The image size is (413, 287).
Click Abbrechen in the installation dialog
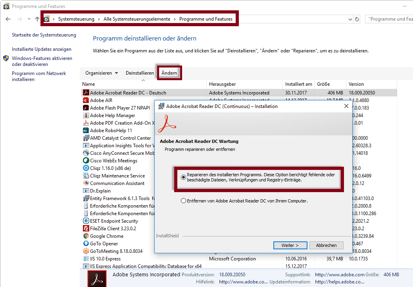[x=327, y=245]
